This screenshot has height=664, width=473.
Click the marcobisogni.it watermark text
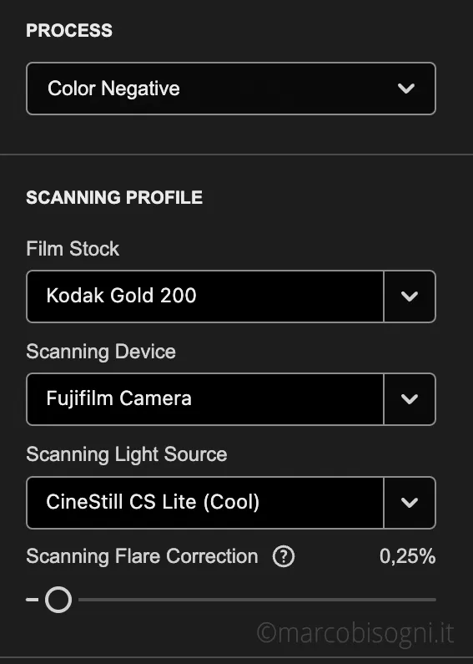click(x=355, y=633)
